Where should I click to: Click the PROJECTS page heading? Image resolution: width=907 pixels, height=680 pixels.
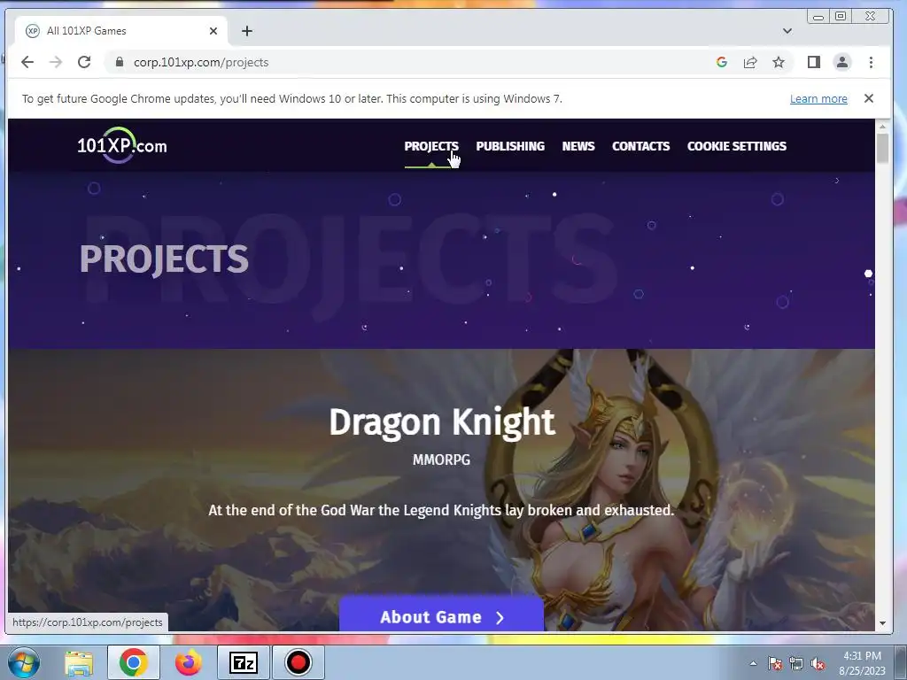point(164,259)
